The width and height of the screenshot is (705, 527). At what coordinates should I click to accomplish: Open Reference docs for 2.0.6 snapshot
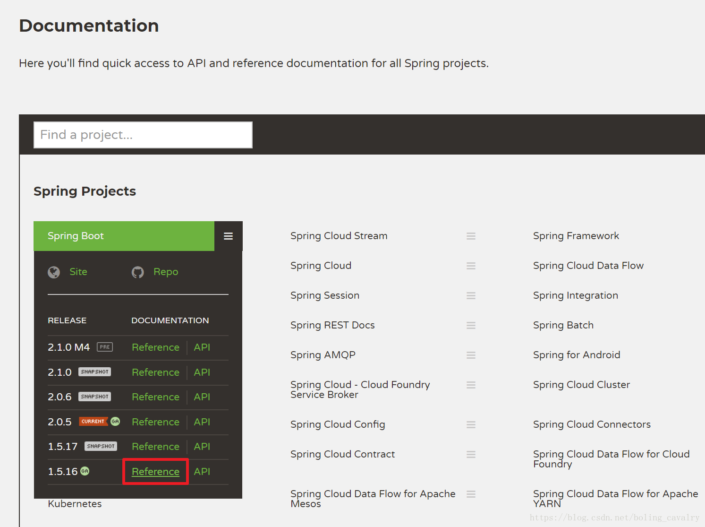click(155, 397)
